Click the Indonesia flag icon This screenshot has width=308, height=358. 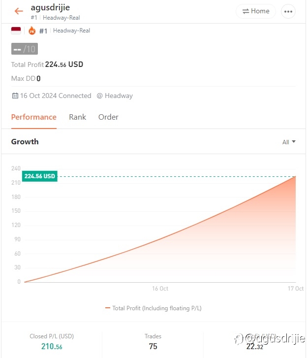16,31
